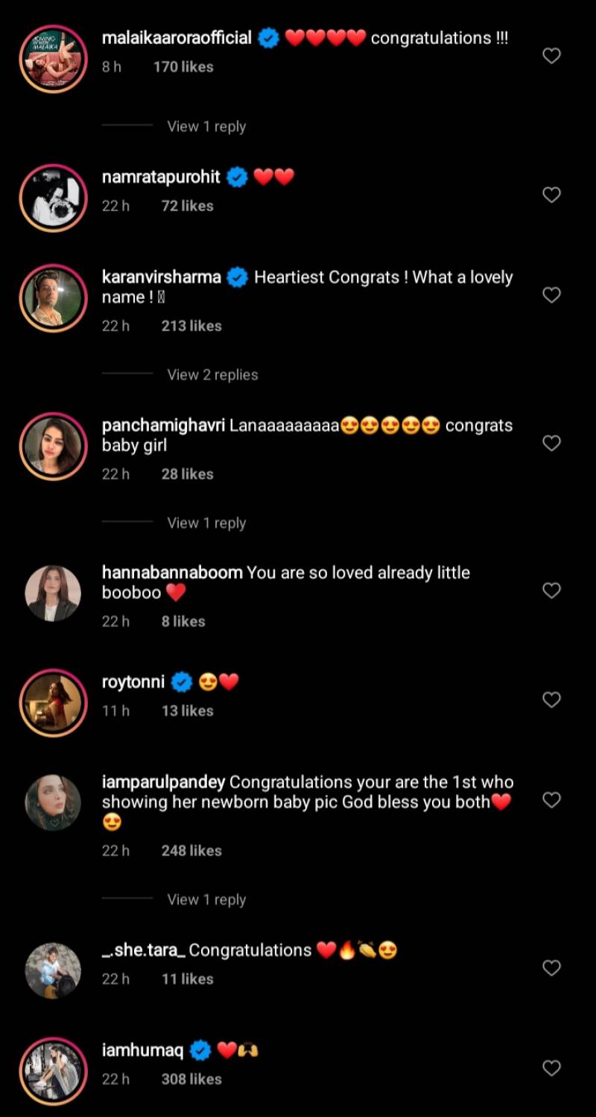Tap roytonni's profile avatar
The height and width of the screenshot is (1117, 596).
pyautogui.click(x=53, y=703)
